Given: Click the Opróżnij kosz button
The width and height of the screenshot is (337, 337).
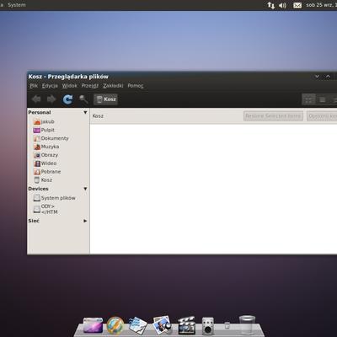Looking at the screenshot, I should coord(322,116).
